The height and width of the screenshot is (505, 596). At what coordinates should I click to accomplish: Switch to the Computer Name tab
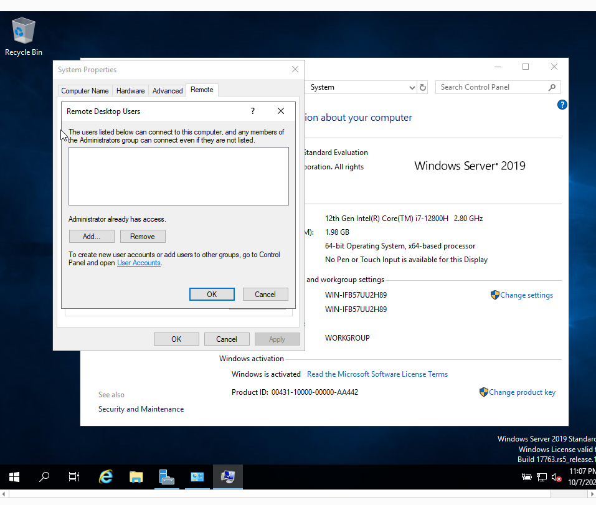coord(85,91)
